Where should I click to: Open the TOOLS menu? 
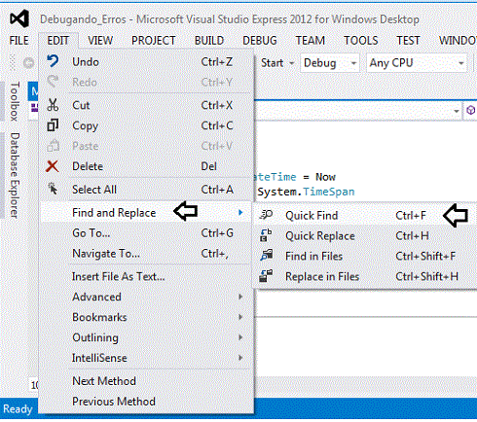point(361,41)
